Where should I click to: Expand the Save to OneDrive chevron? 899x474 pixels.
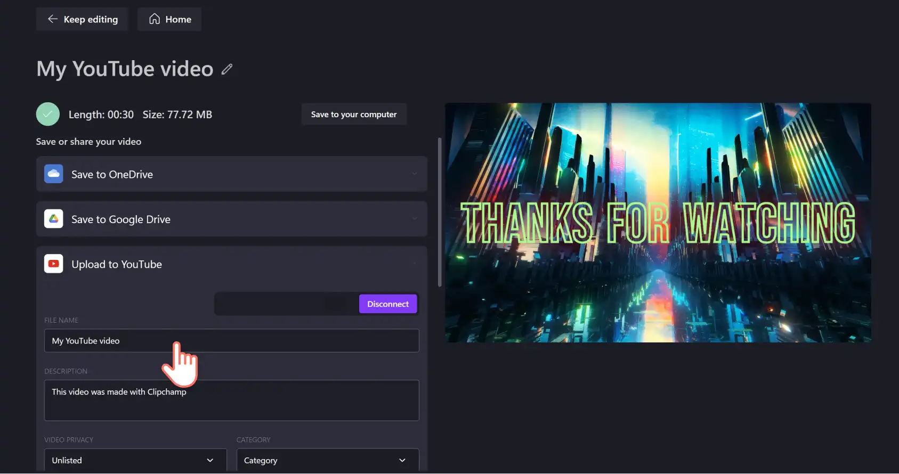(x=414, y=174)
